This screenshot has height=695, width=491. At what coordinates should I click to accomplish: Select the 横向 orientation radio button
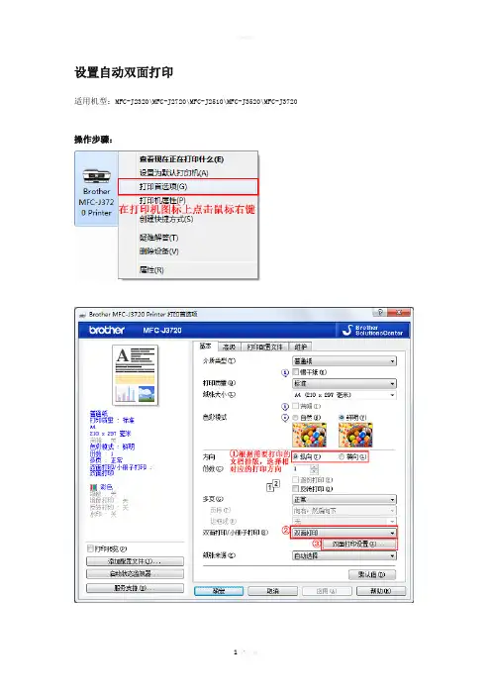[342, 456]
